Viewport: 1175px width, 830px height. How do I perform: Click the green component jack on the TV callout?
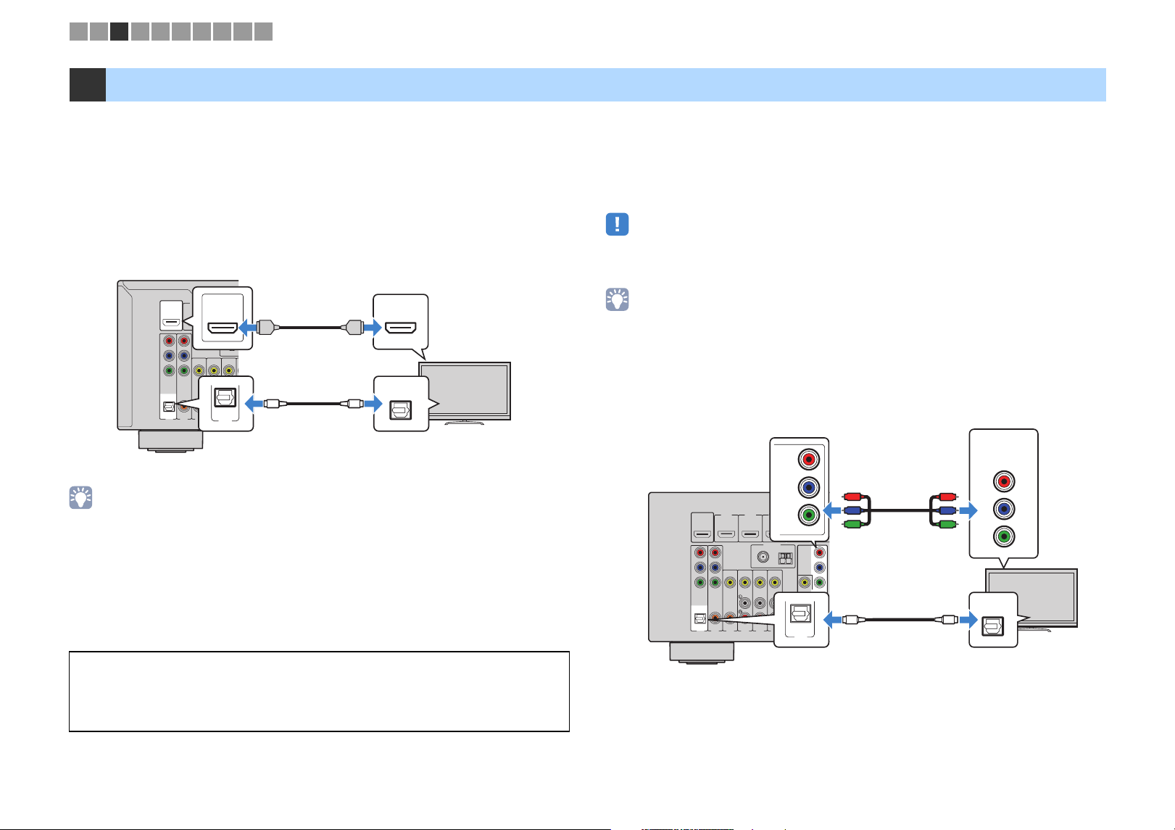pyautogui.click(x=1003, y=537)
